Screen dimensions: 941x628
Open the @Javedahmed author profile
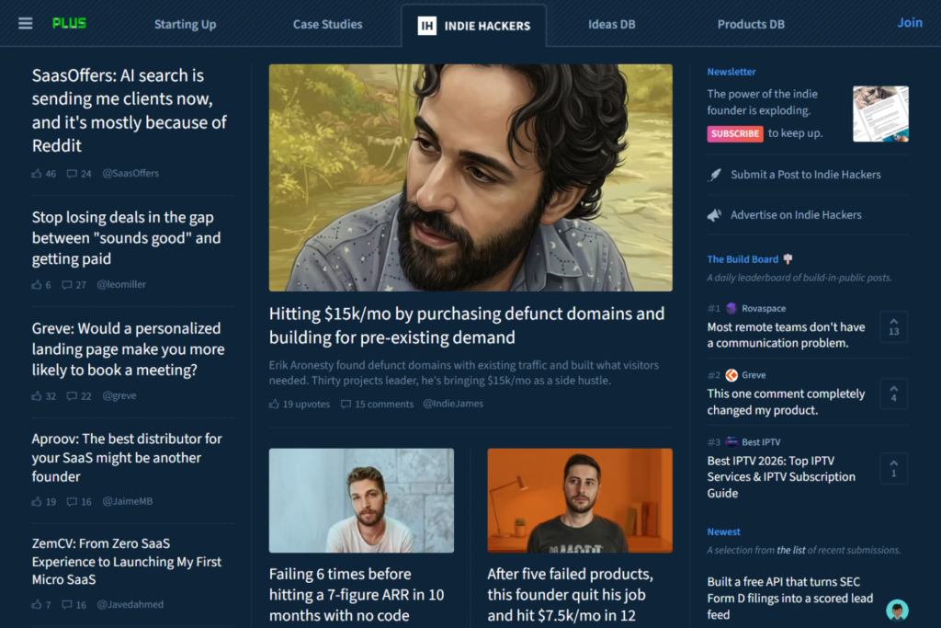click(130, 605)
